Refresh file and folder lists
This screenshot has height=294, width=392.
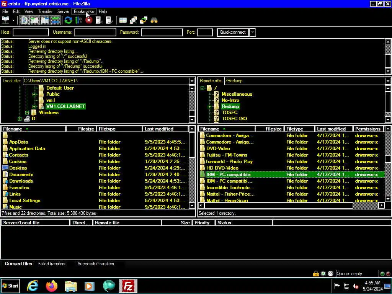(x=68, y=20)
